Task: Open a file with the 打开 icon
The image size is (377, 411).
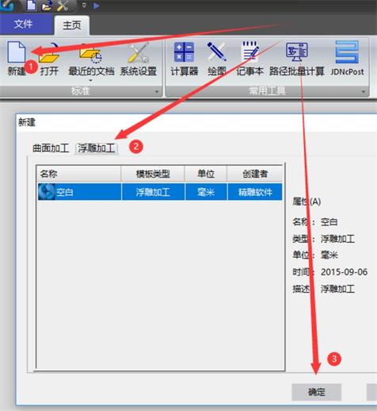Action: click(49, 58)
